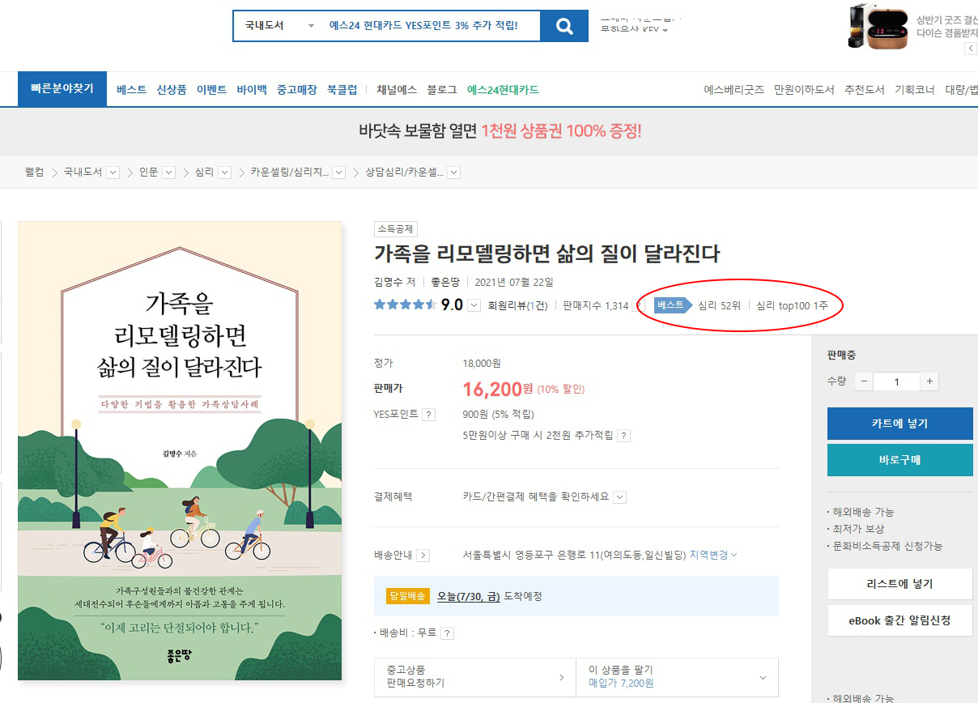Expand the 인문 breadcrumb dropdown arrow
Image resolution: width=978 pixels, height=703 pixels.
coord(168,173)
